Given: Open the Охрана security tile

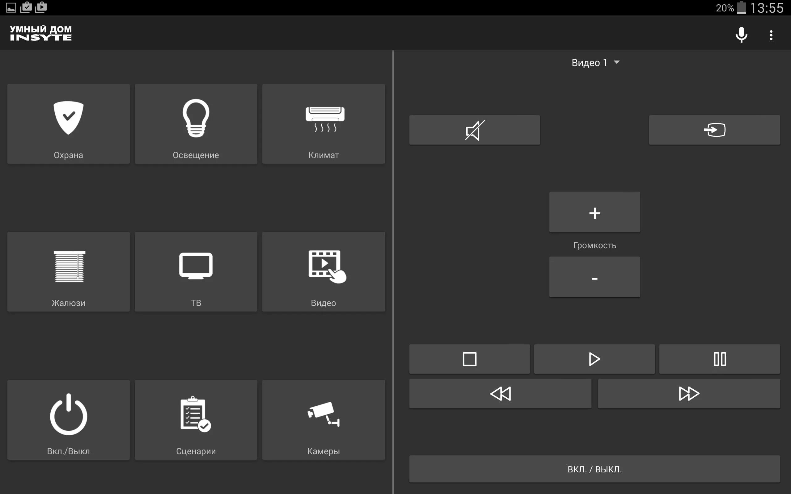Looking at the screenshot, I should pyautogui.click(x=68, y=124).
